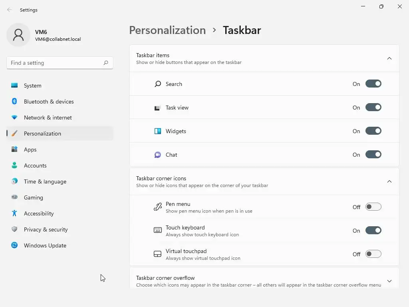The width and height of the screenshot is (409, 307).
Task: Click the Find a setting search box
Action: pos(55,63)
